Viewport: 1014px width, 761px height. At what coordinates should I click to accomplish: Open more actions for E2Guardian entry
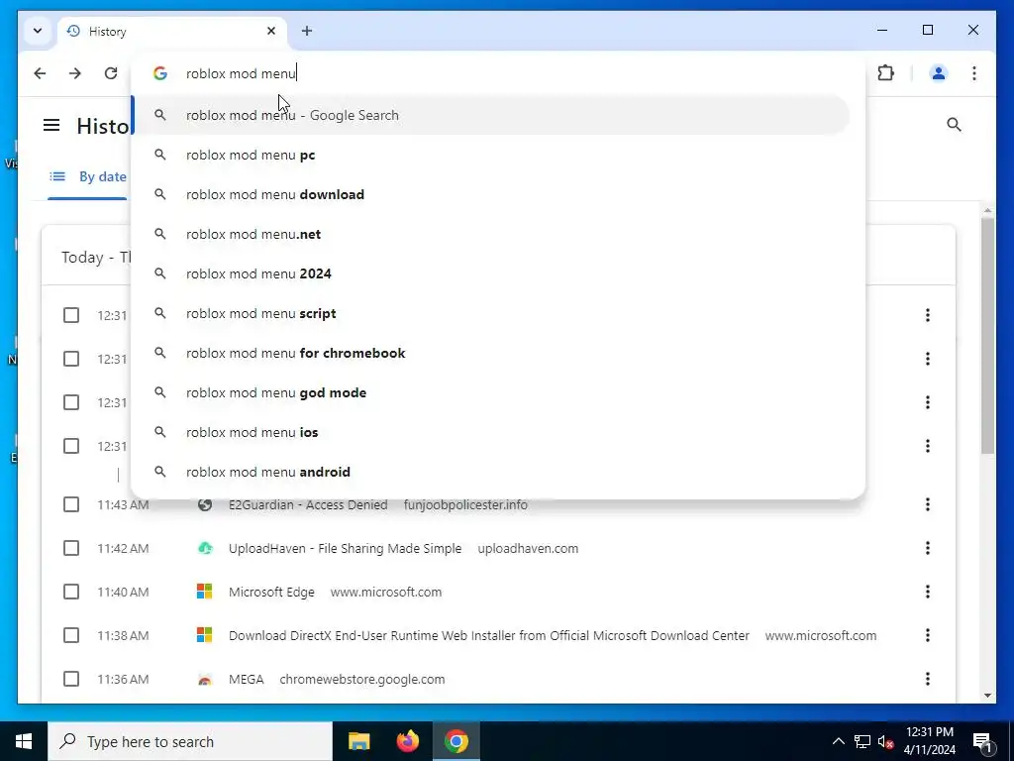tap(927, 504)
